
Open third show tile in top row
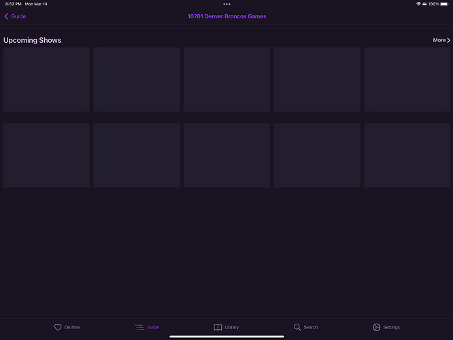pos(227,80)
